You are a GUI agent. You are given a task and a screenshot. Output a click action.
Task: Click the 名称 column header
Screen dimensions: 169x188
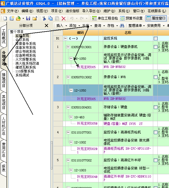(x=128, y=33)
